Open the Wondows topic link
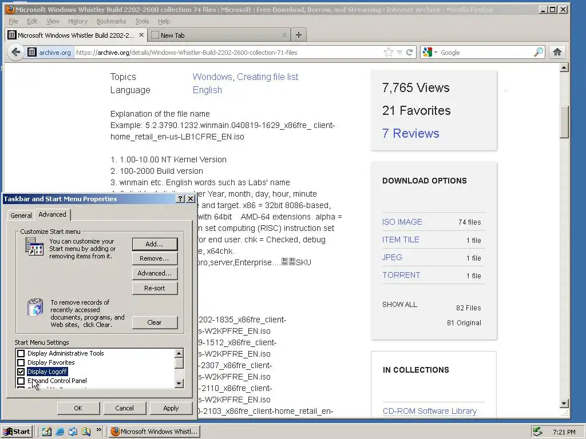This screenshot has height=439, width=586. pos(212,77)
